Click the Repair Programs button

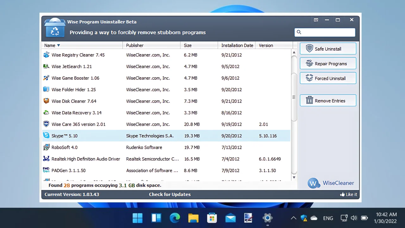tap(328, 63)
